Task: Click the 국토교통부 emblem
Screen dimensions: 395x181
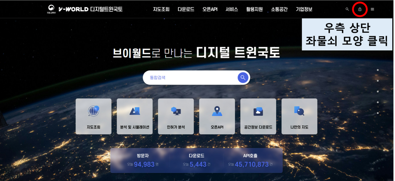Action: point(51,9)
